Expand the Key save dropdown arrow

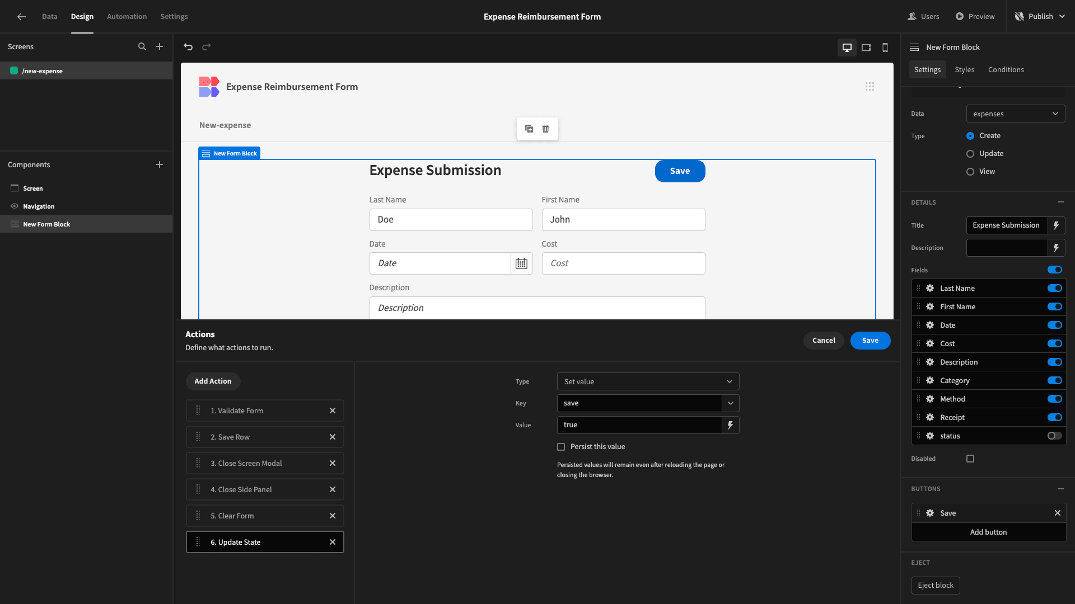731,403
